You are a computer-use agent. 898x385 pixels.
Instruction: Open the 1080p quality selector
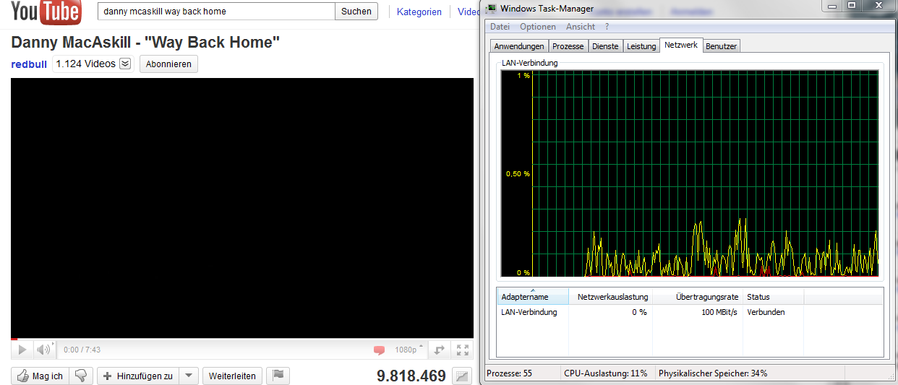coord(409,350)
